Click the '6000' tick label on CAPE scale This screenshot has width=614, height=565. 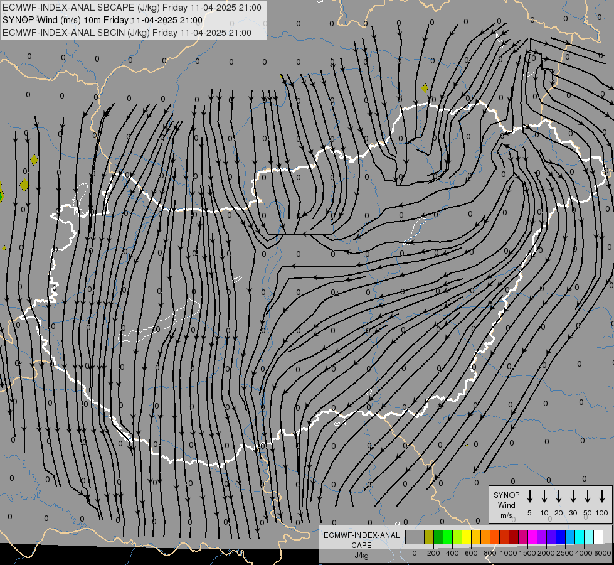[x=603, y=553]
